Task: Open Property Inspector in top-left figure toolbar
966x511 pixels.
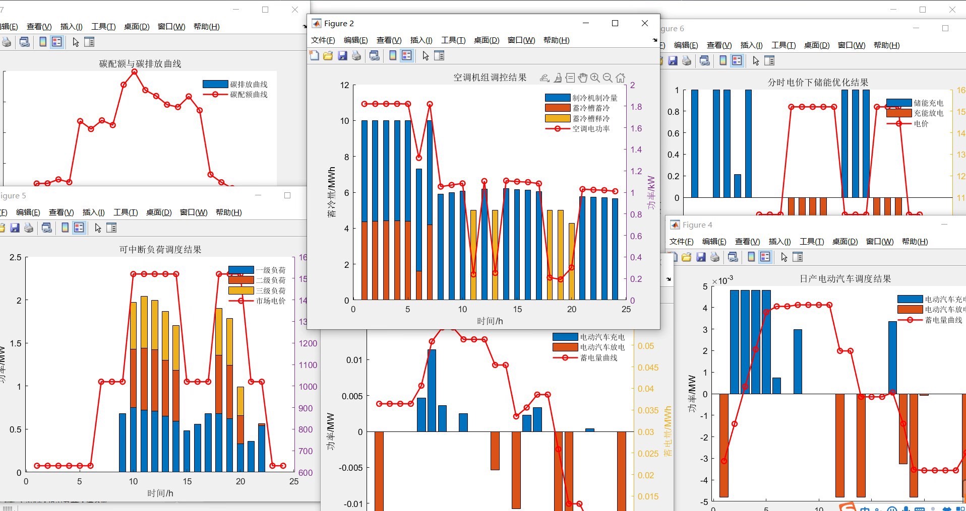Action: pyautogui.click(x=89, y=42)
